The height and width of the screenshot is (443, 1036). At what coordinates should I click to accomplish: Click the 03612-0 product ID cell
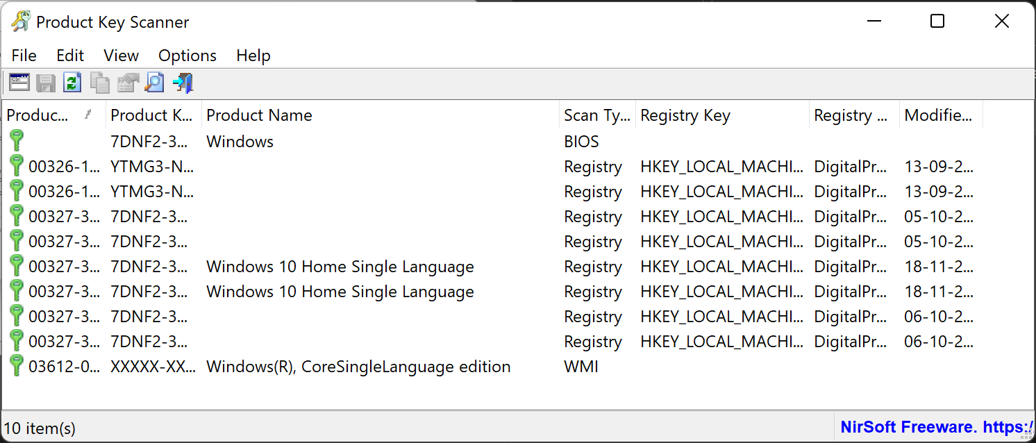(x=65, y=367)
